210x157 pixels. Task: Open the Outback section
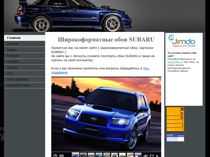pyautogui.click(x=24, y=62)
